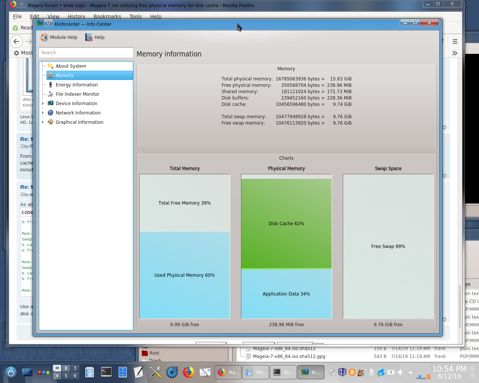Select Device Information in the tree

(x=76, y=104)
